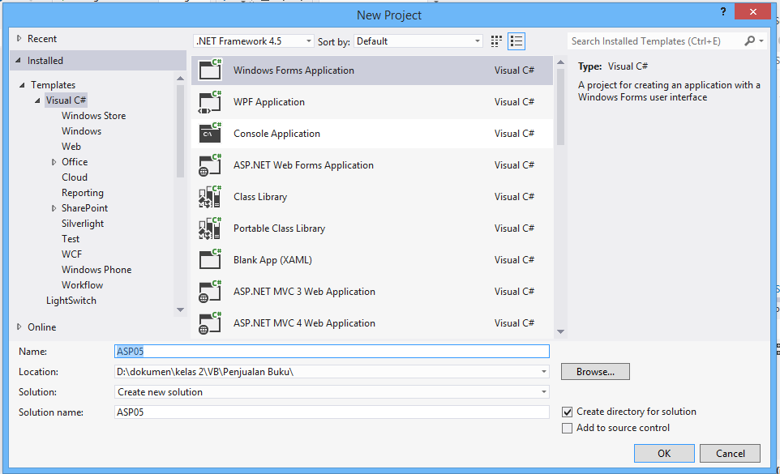Select ASP.NET MVC 4 Web Application name
This screenshot has width=780, height=474.
tap(304, 323)
